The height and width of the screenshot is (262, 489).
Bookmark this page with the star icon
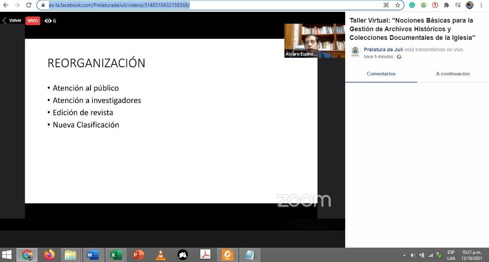[397, 5]
